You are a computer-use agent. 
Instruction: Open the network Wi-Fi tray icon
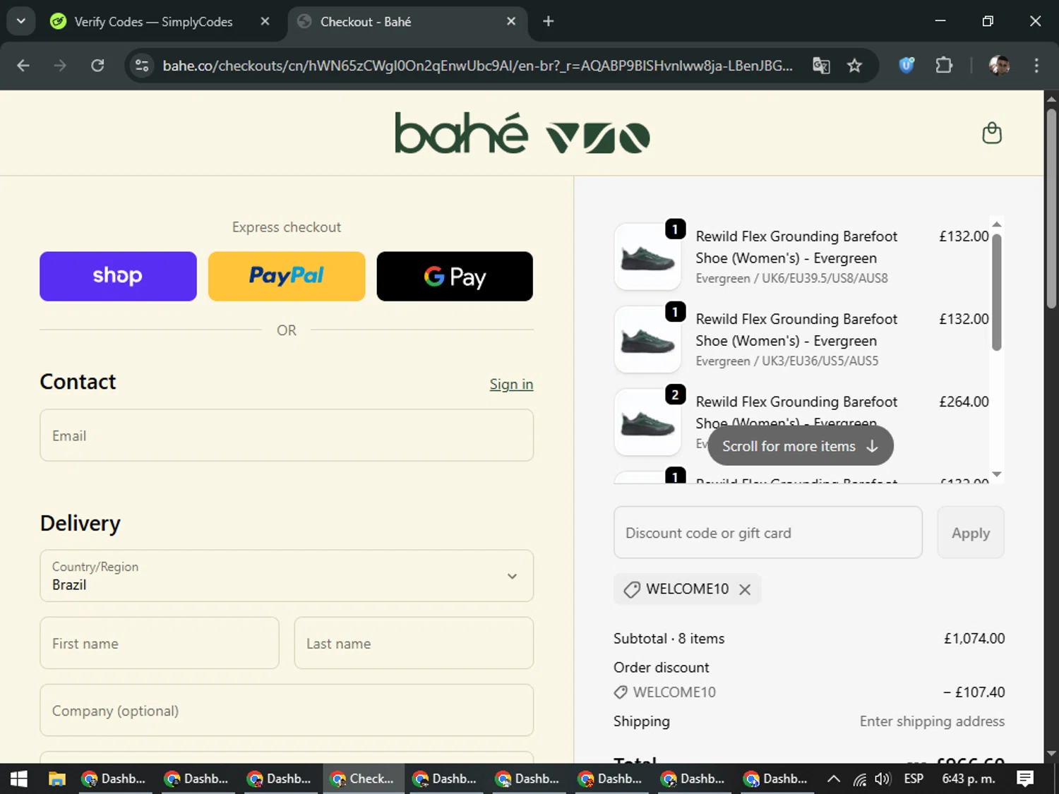pos(859,778)
